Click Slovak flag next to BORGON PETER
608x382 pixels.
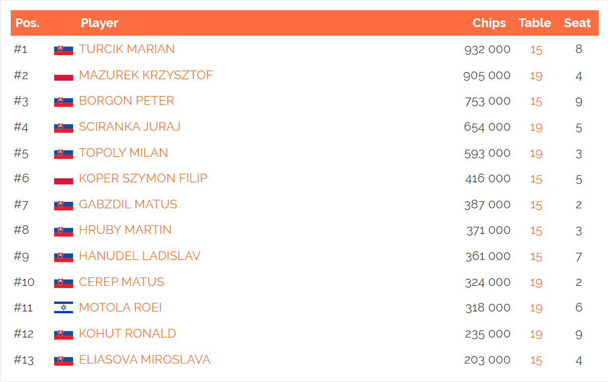(63, 102)
